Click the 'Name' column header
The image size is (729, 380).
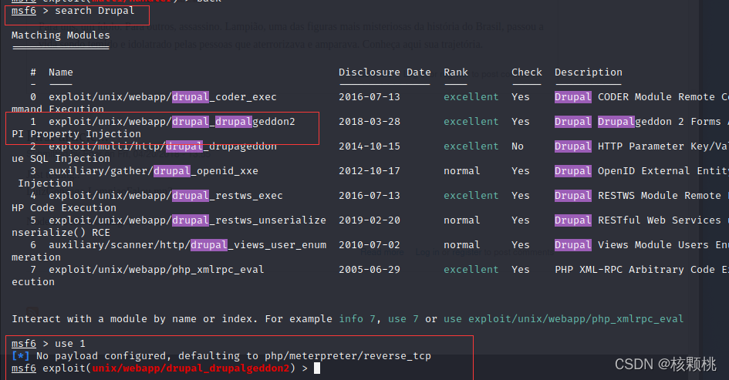coord(61,72)
